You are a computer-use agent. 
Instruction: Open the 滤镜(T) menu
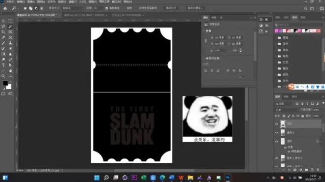(x=72, y=1)
